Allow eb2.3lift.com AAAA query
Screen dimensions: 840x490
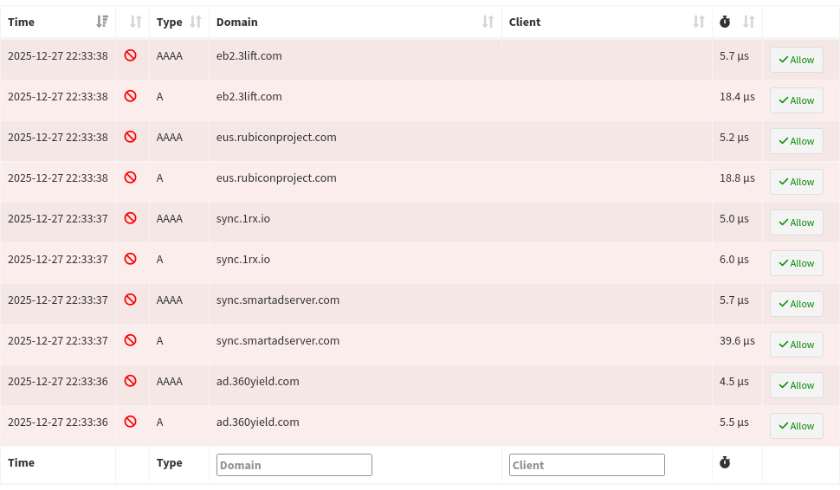pyautogui.click(x=796, y=60)
